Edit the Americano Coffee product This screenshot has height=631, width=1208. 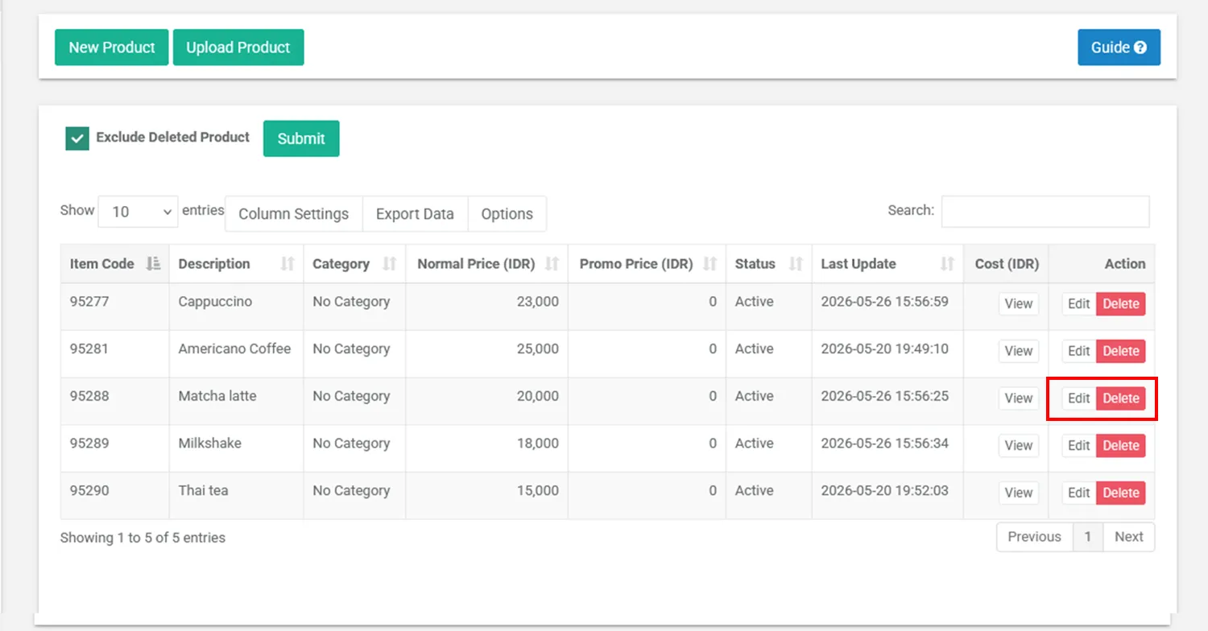[x=1078, y=351]
